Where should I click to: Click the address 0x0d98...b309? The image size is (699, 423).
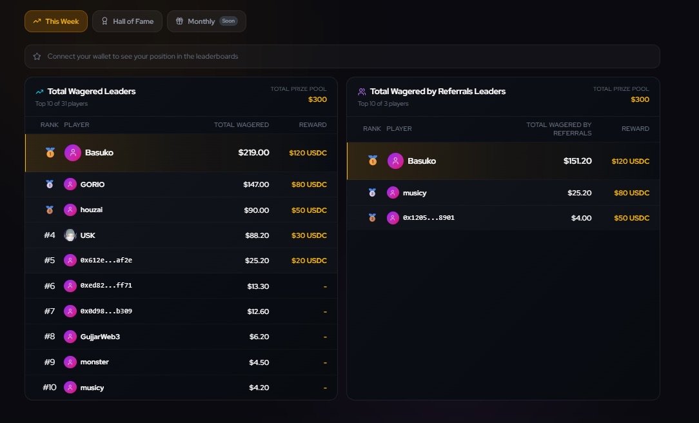pos(106,311)
